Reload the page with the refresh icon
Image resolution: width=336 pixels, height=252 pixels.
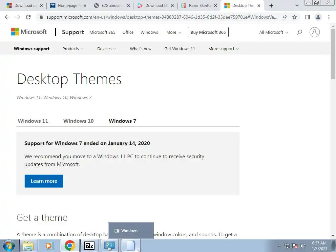point(28,17)
